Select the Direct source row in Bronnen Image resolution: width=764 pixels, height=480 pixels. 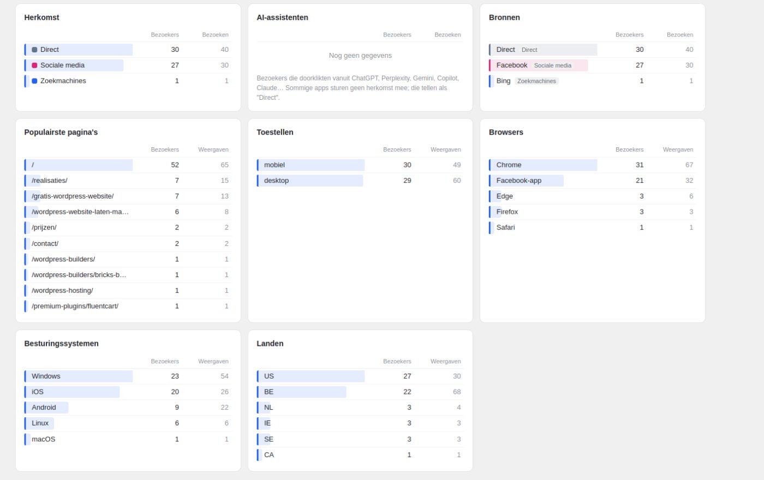pyautogui.click(x=592, y=50)
